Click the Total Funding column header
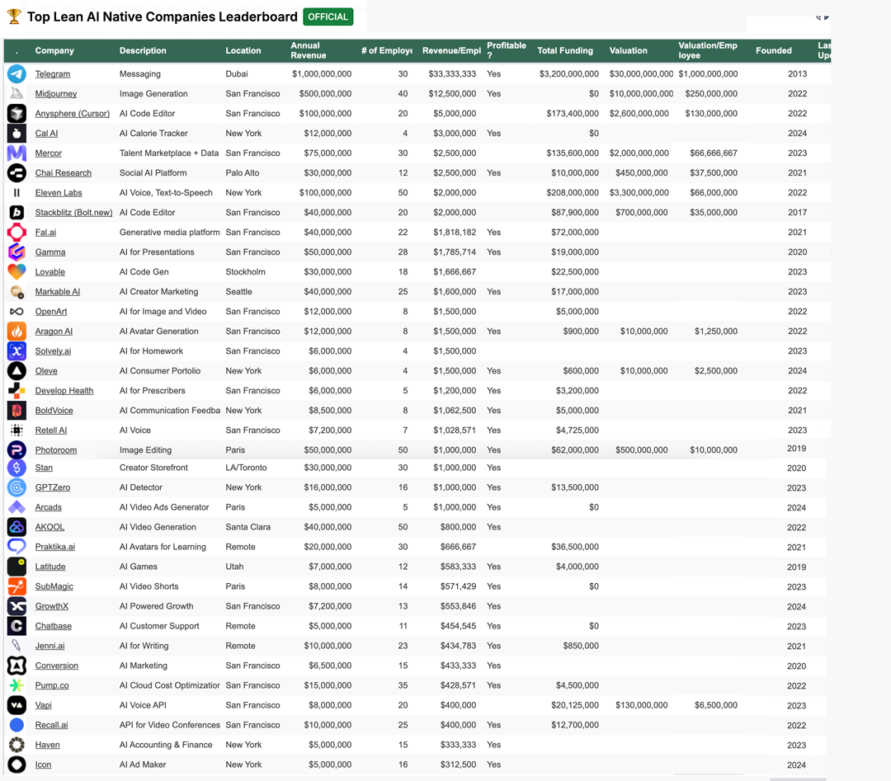Viewport: 891px width, 781px height. pos(565,50)
